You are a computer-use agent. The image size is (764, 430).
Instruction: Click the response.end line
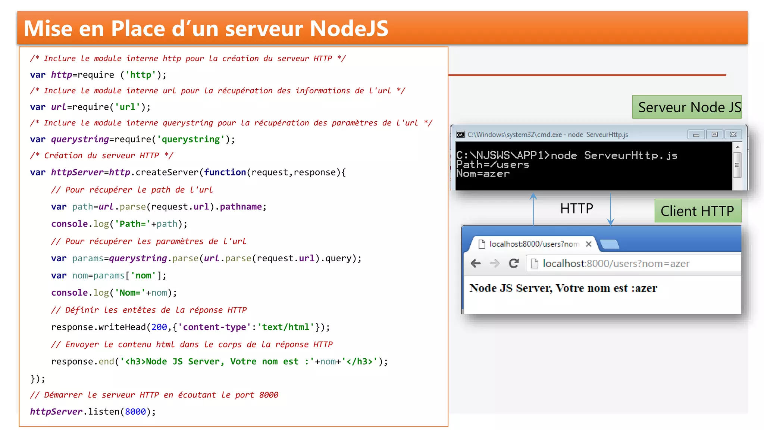[219, 361]
